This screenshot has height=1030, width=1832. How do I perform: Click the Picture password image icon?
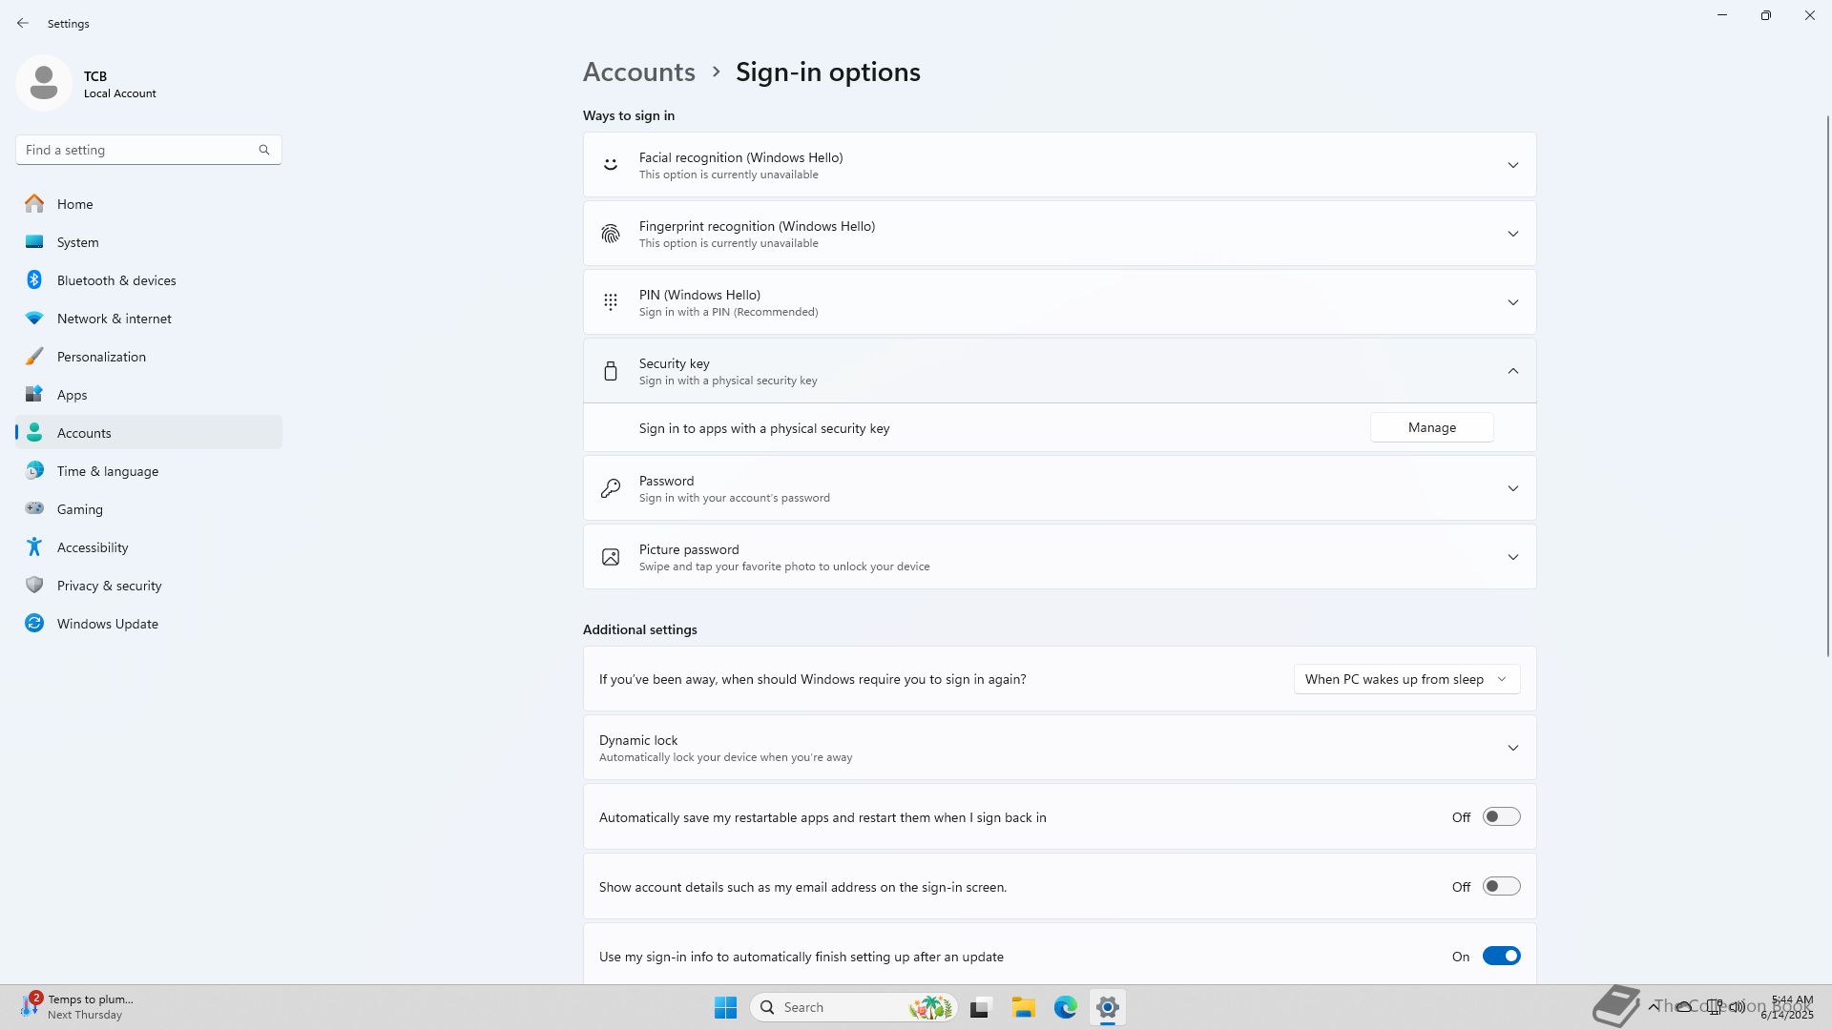pos(611,557)
